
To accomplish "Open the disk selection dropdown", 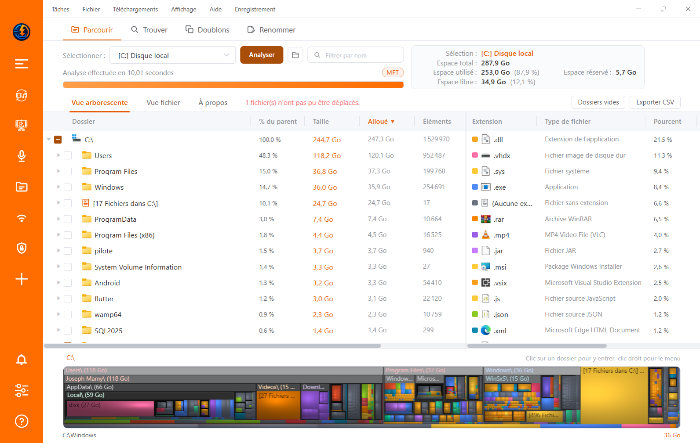I will (x=172, y=55).
